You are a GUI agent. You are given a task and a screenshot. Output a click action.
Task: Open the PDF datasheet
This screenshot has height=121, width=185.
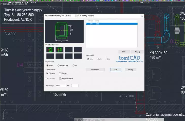(124, 52)
